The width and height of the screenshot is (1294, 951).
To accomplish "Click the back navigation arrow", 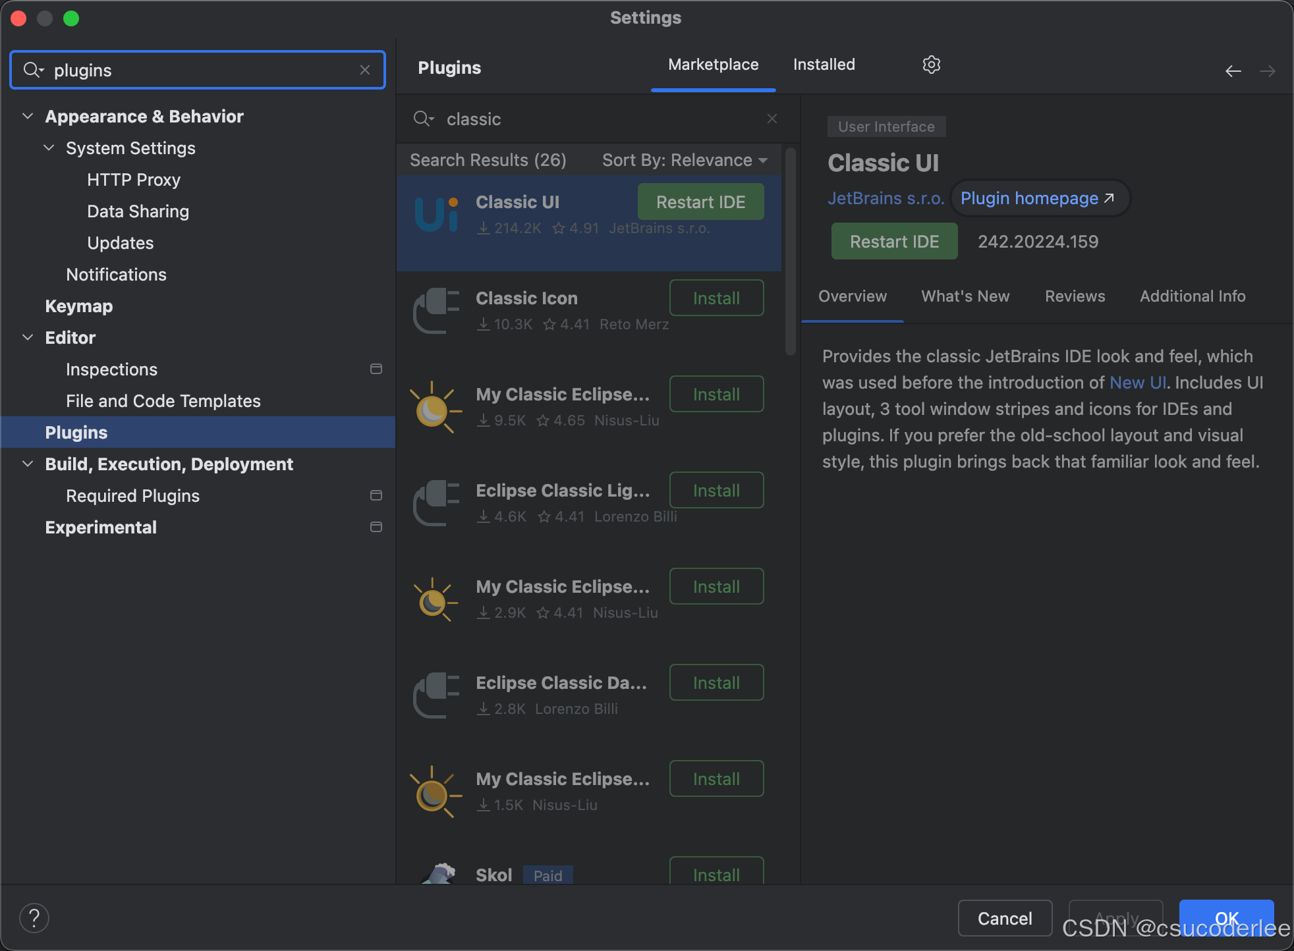I will coord(1233,70).
